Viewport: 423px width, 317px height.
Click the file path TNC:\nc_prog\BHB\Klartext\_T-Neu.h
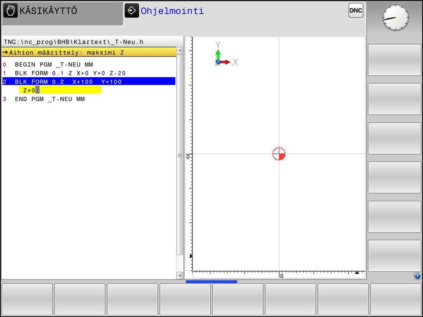(74, 42)
